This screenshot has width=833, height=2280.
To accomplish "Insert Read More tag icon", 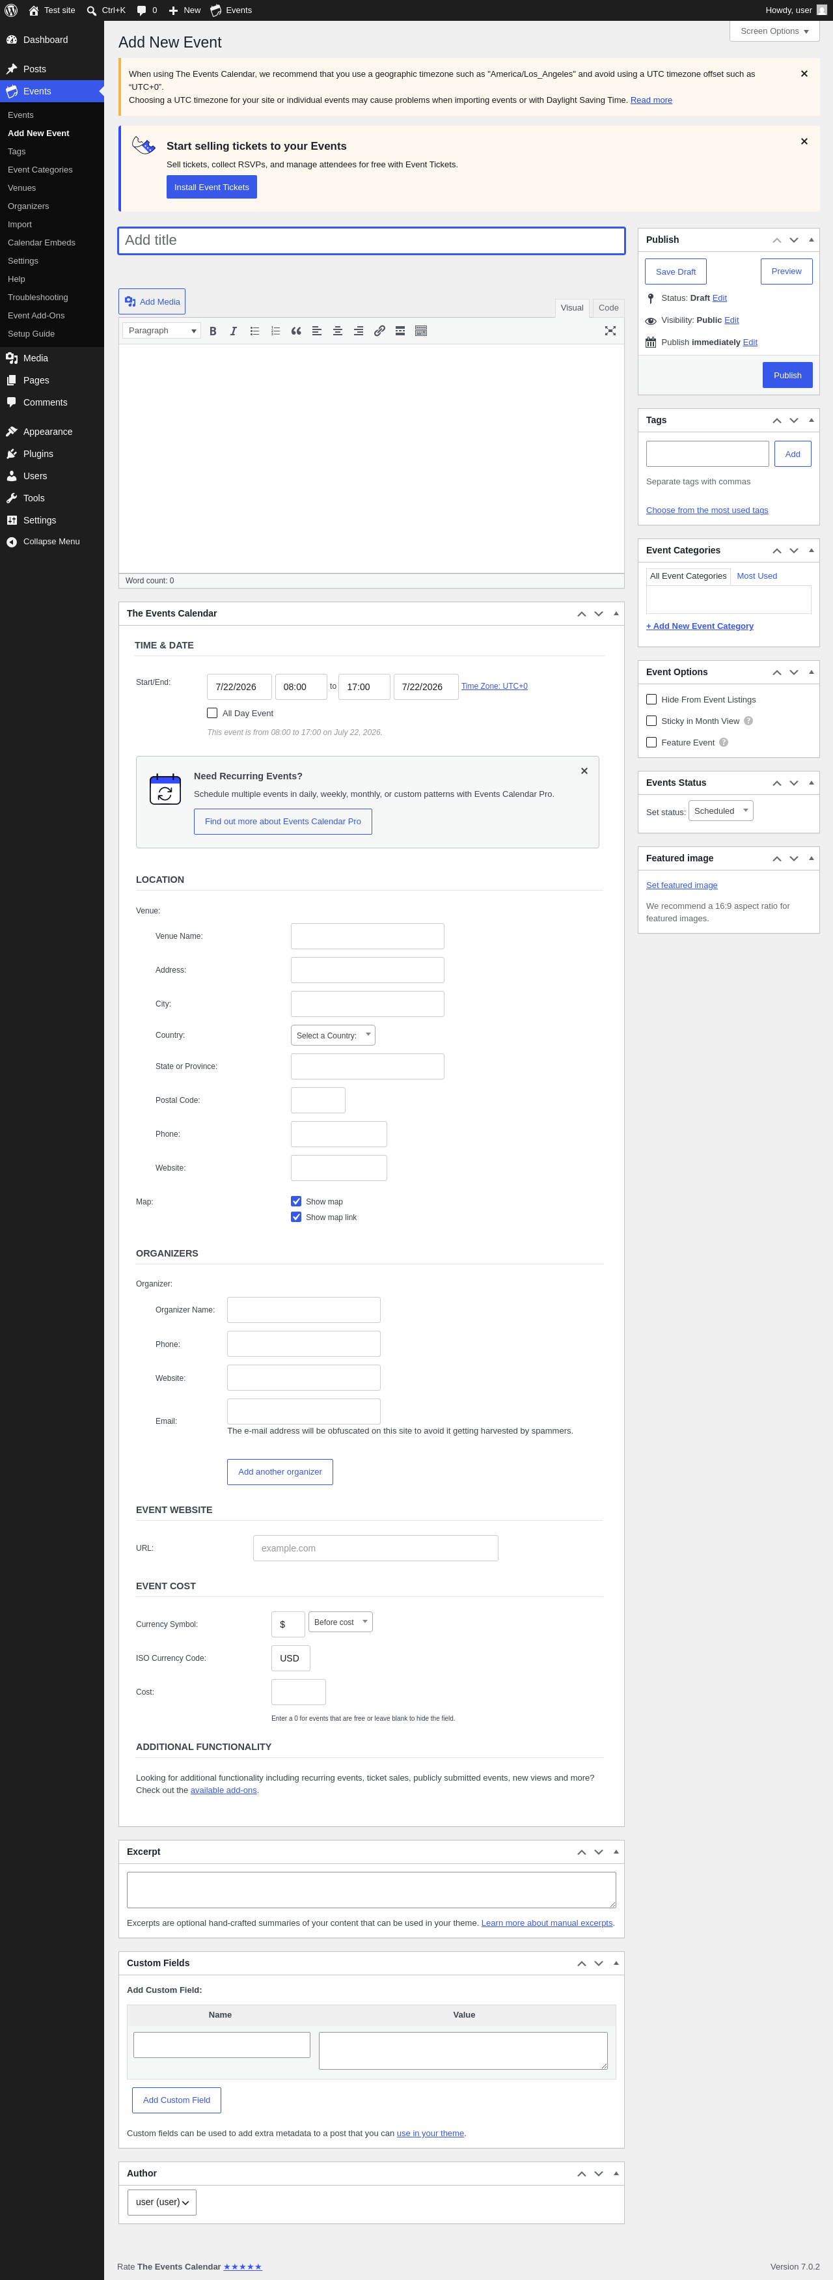I will coord(400,331).
